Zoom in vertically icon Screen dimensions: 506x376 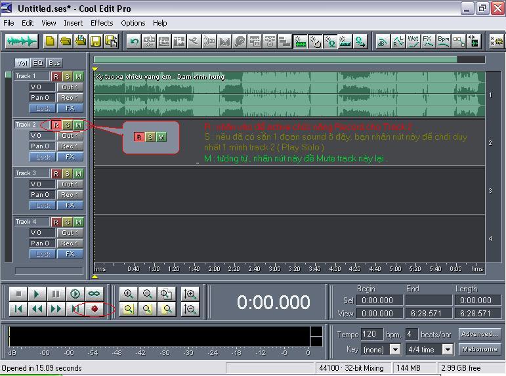(x=190, y=294)
